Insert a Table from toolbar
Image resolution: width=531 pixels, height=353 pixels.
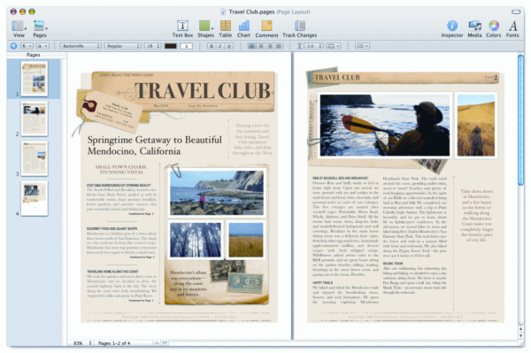pos(225,28)
